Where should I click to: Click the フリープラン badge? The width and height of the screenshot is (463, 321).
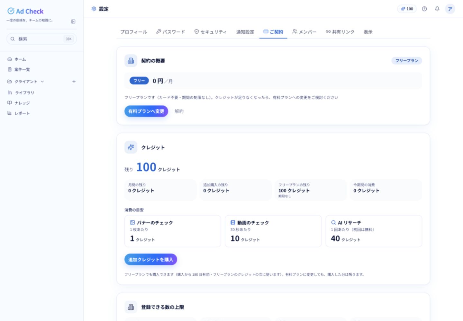(407, 61)
